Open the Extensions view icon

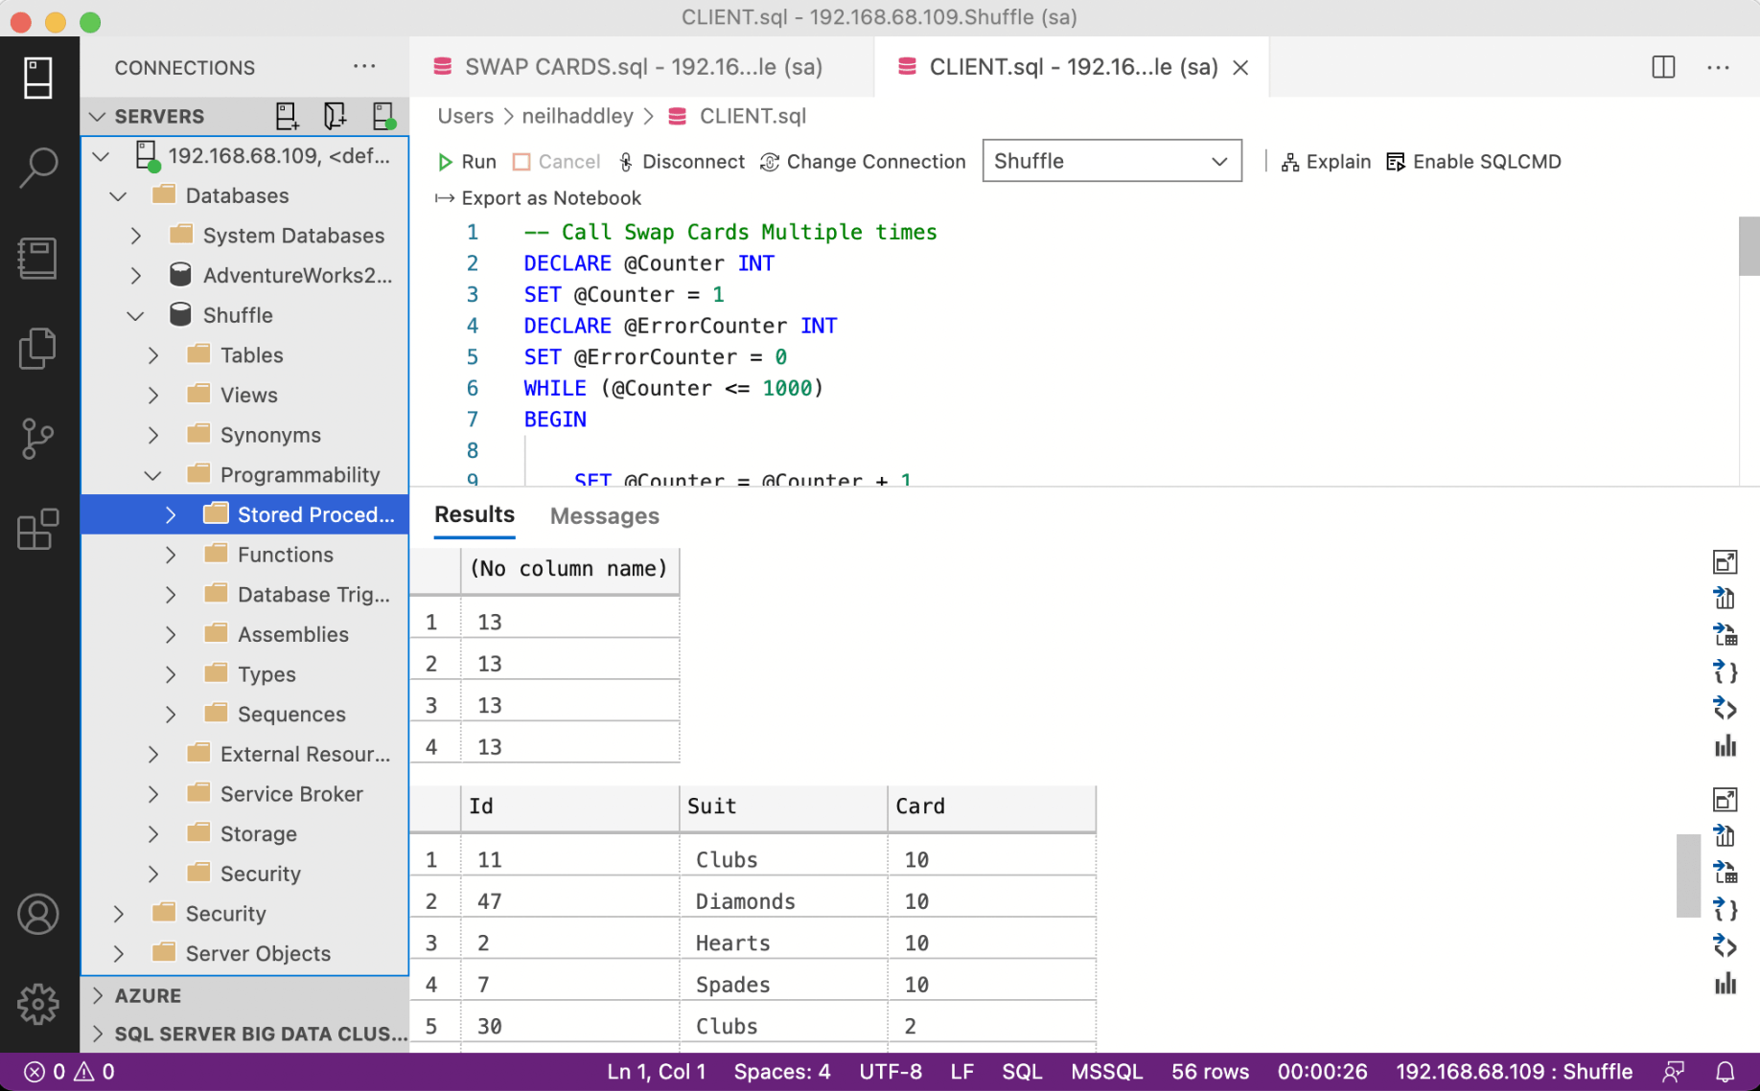point(38,529)
